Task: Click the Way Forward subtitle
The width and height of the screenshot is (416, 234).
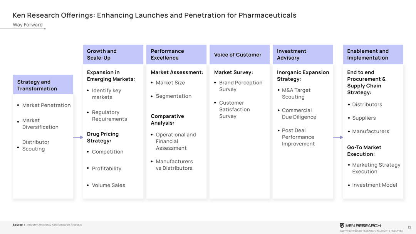Action: pos(28,25)
